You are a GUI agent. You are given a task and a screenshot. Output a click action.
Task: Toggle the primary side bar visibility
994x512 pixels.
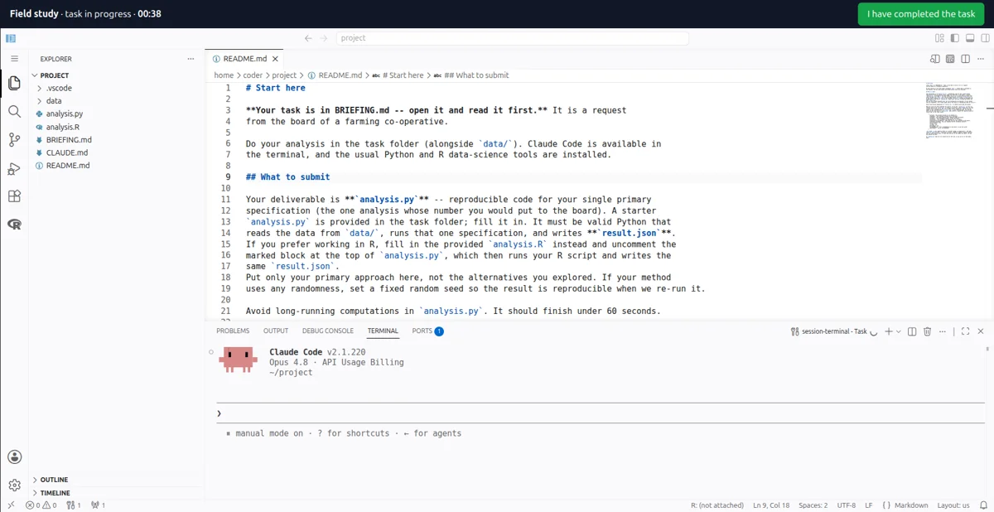(955, 38)
